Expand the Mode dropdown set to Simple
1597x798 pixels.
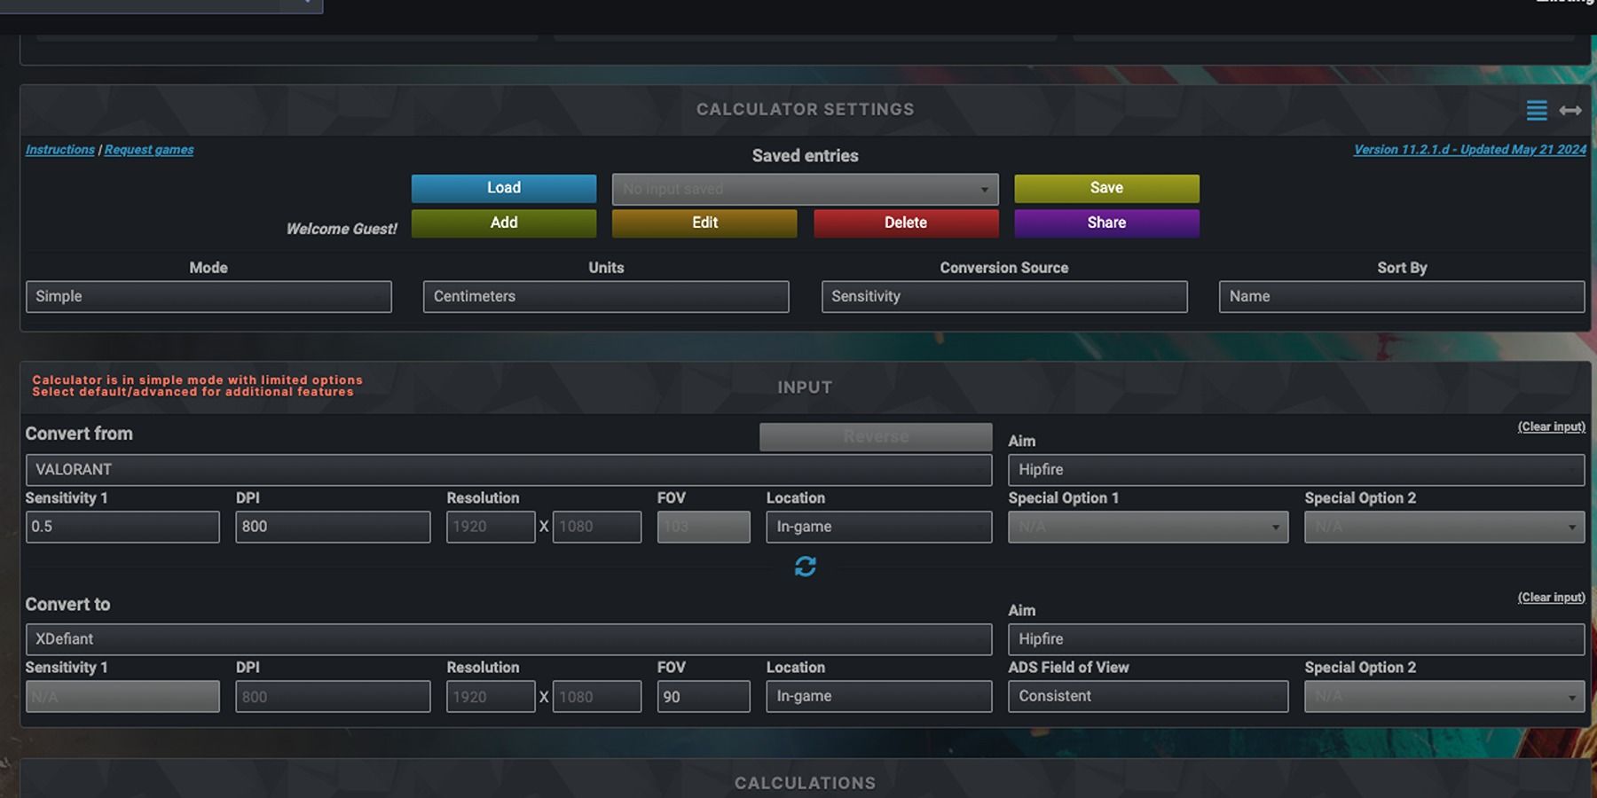click(x=208, y=297)
